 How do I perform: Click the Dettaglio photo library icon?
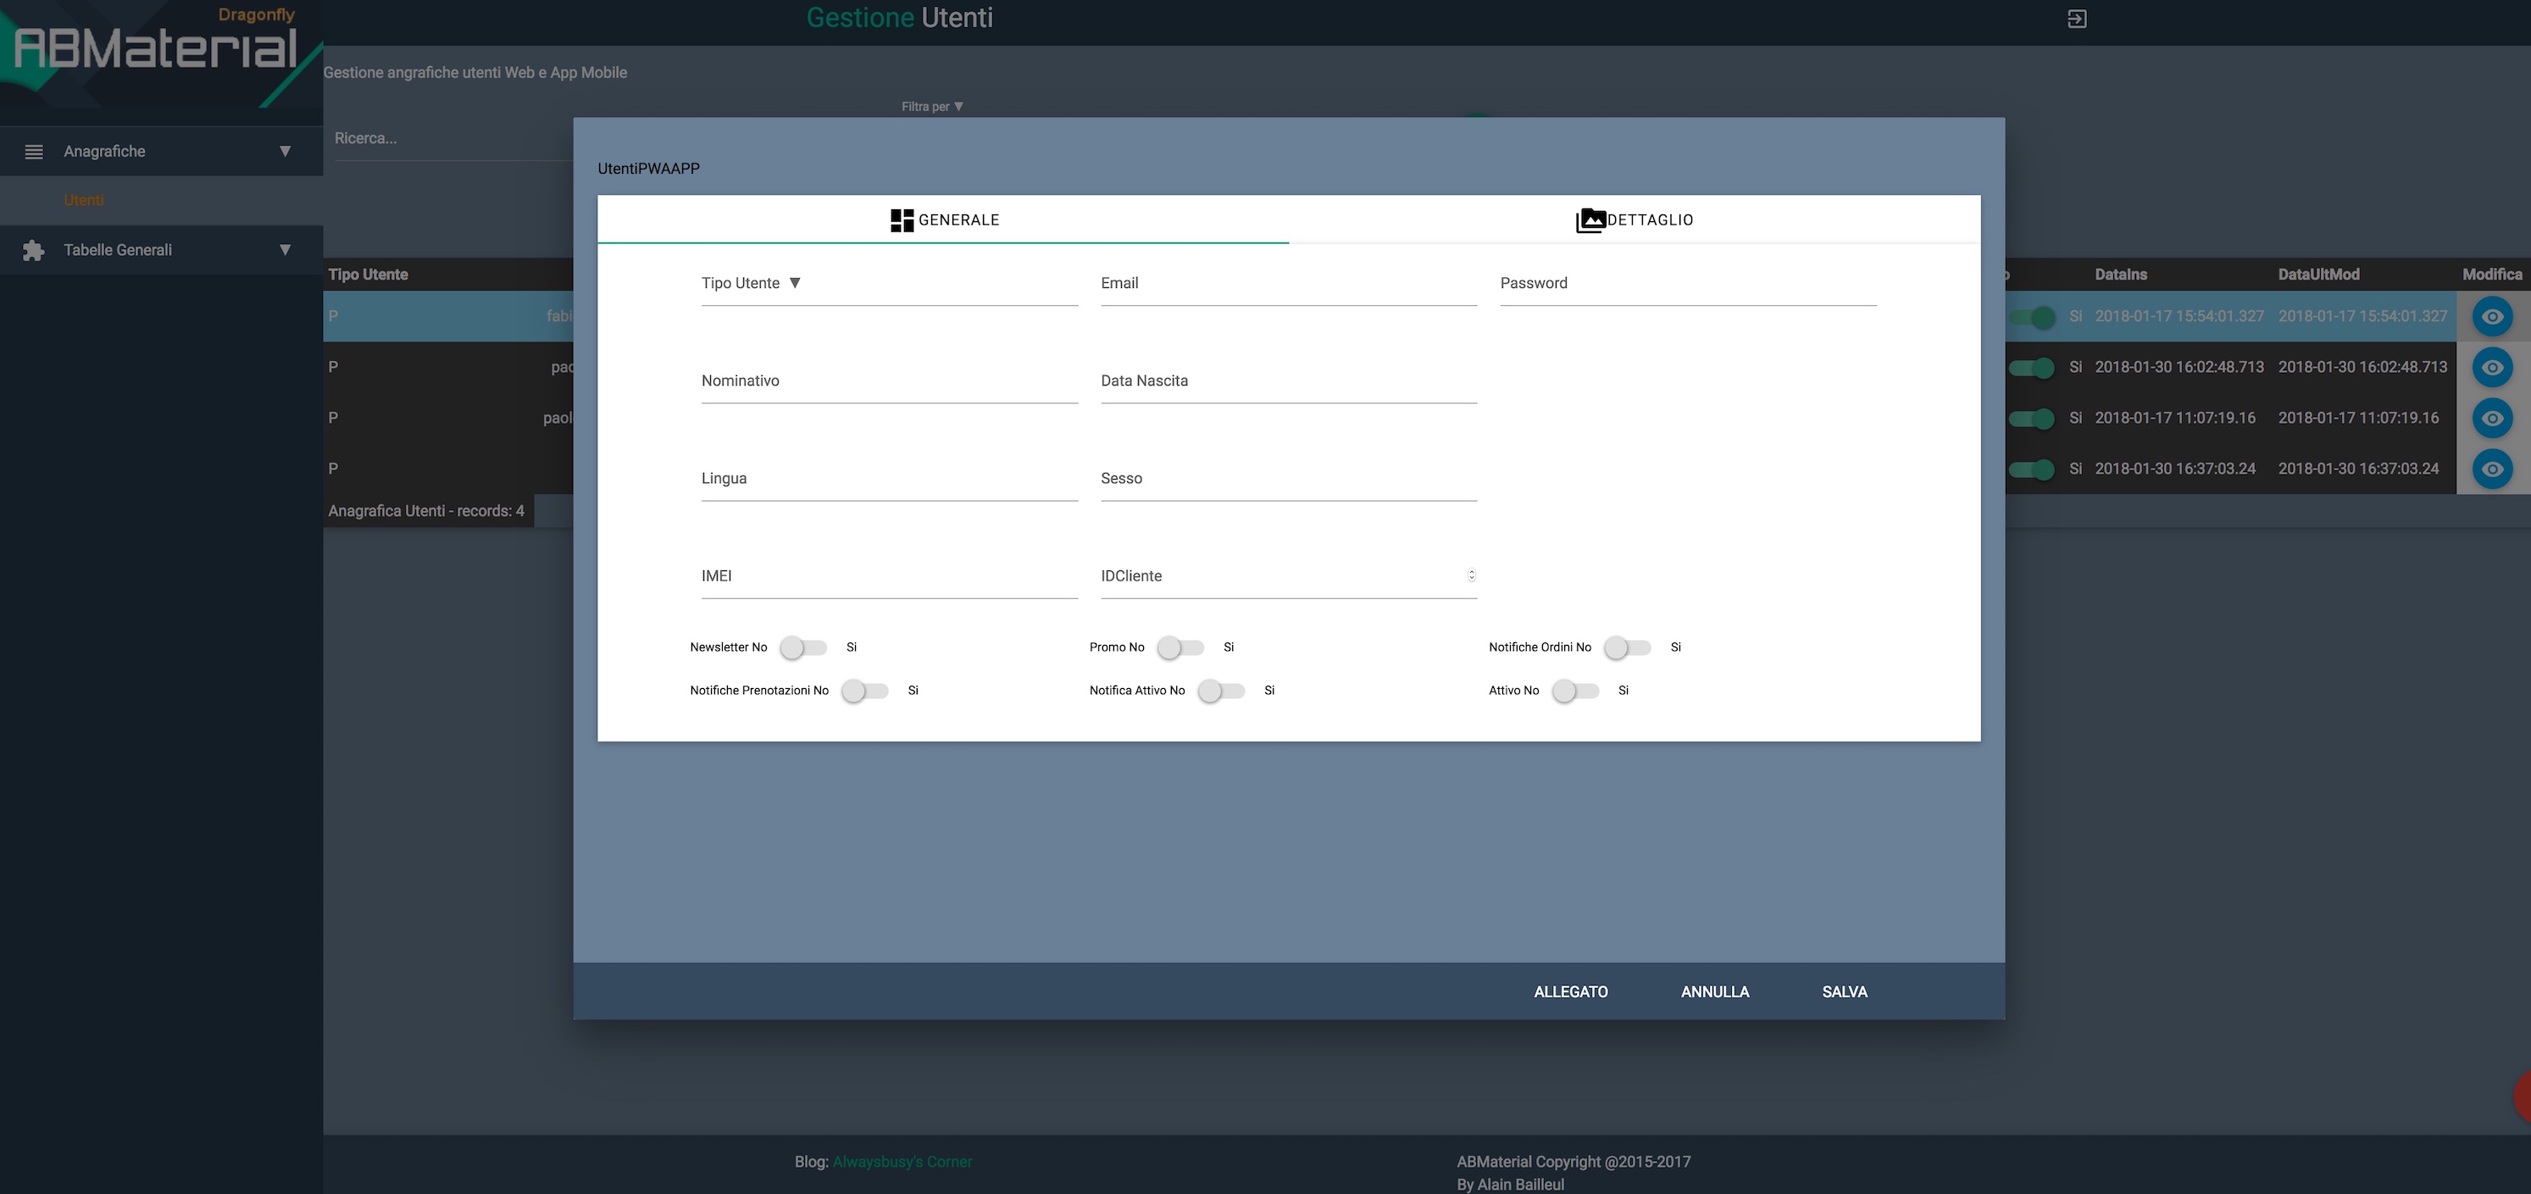(x=1590, y=220)
